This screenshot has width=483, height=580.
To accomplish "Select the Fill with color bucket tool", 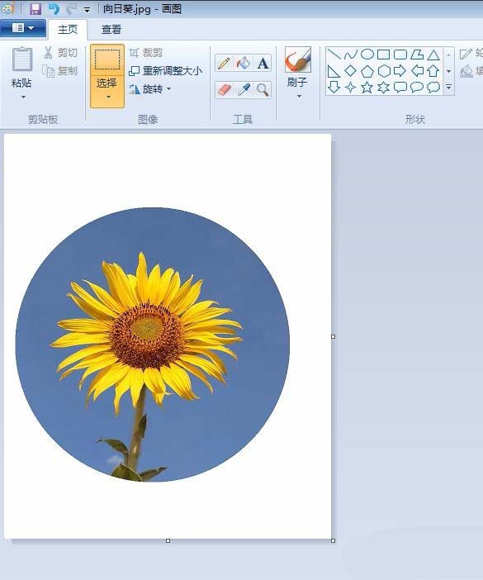I will 244,63.
